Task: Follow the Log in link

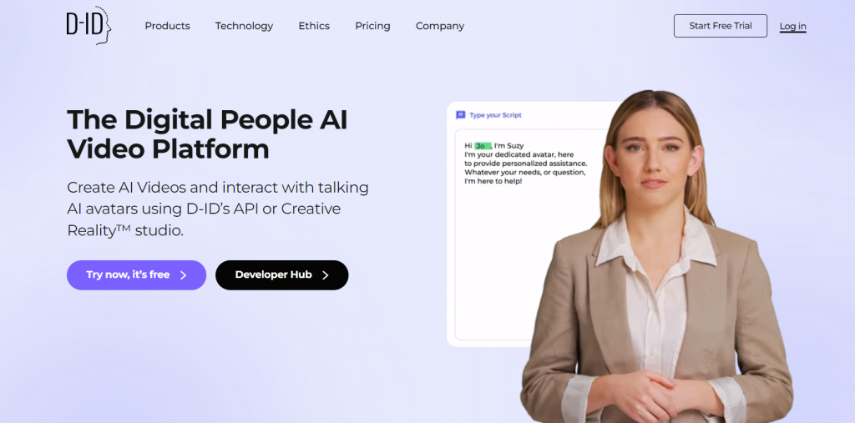Action: tap(793, 26)
